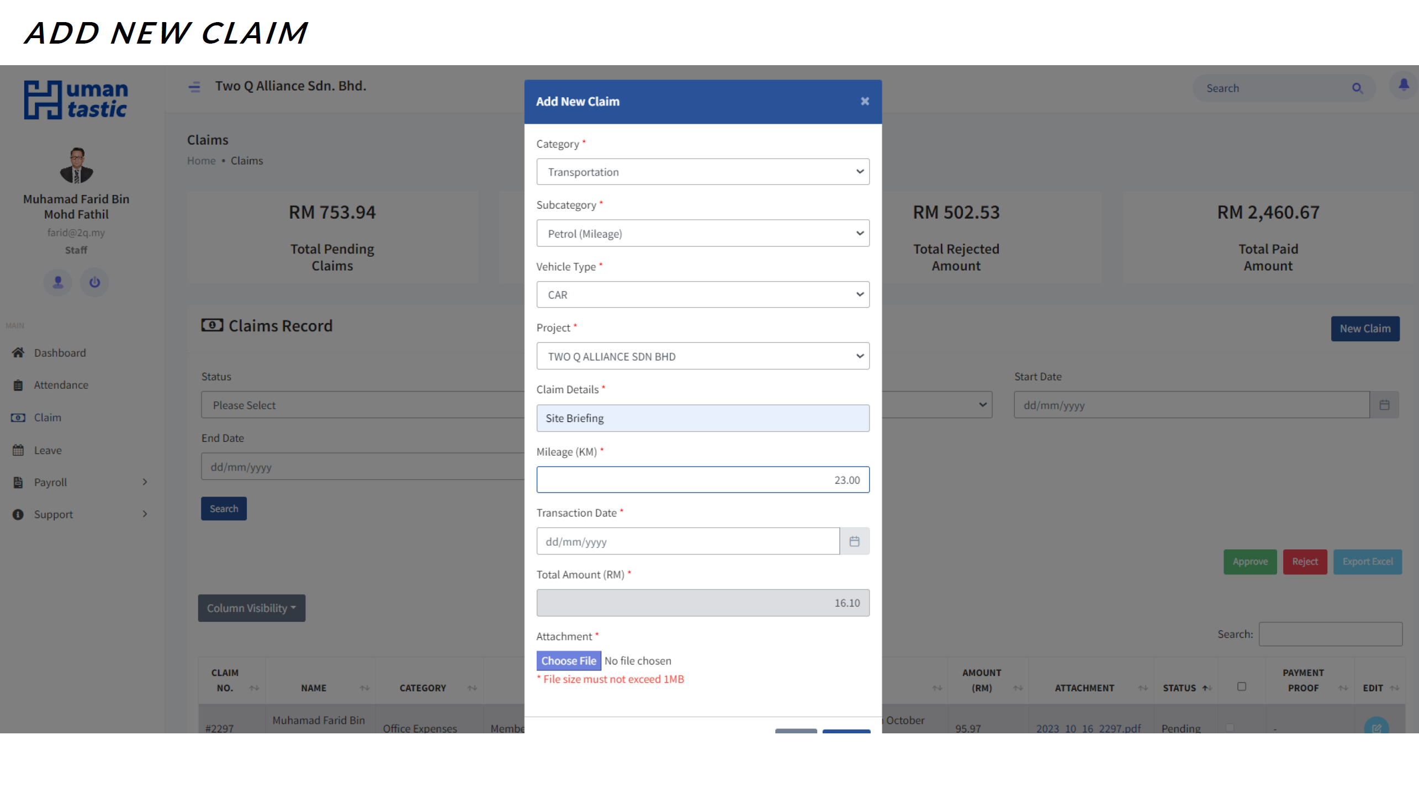The width and height of the screenshot is (1419, 793).
Task: Click the Leave navigation icon
Action: tap(18, 450)
